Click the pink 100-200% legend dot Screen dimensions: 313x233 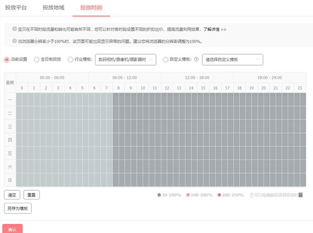point(188,195)
